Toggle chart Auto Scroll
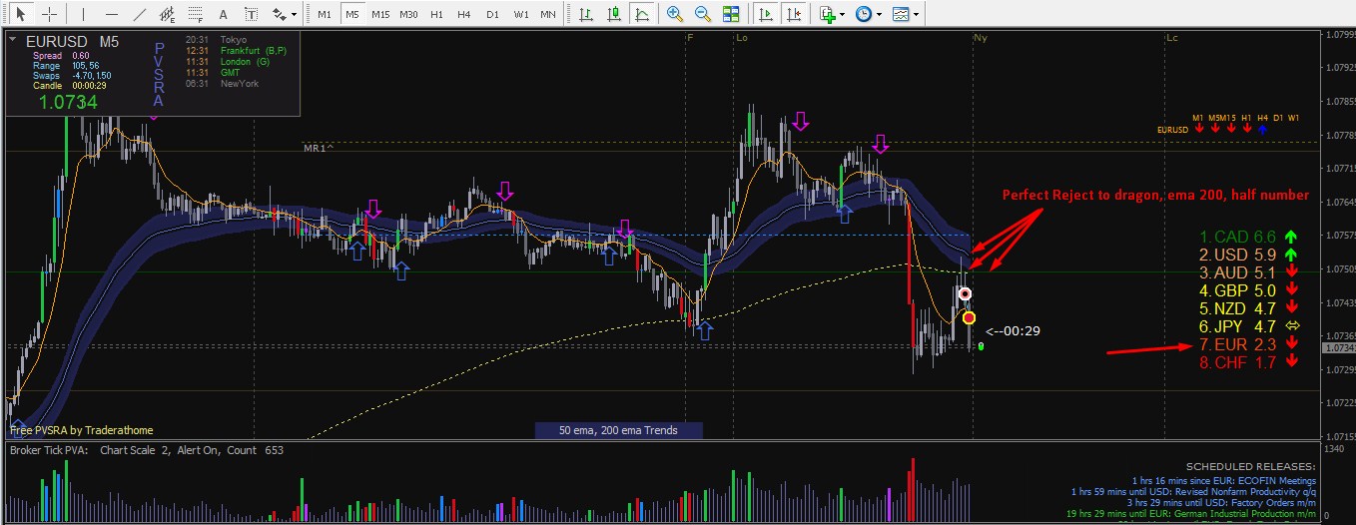 [766, 14]
